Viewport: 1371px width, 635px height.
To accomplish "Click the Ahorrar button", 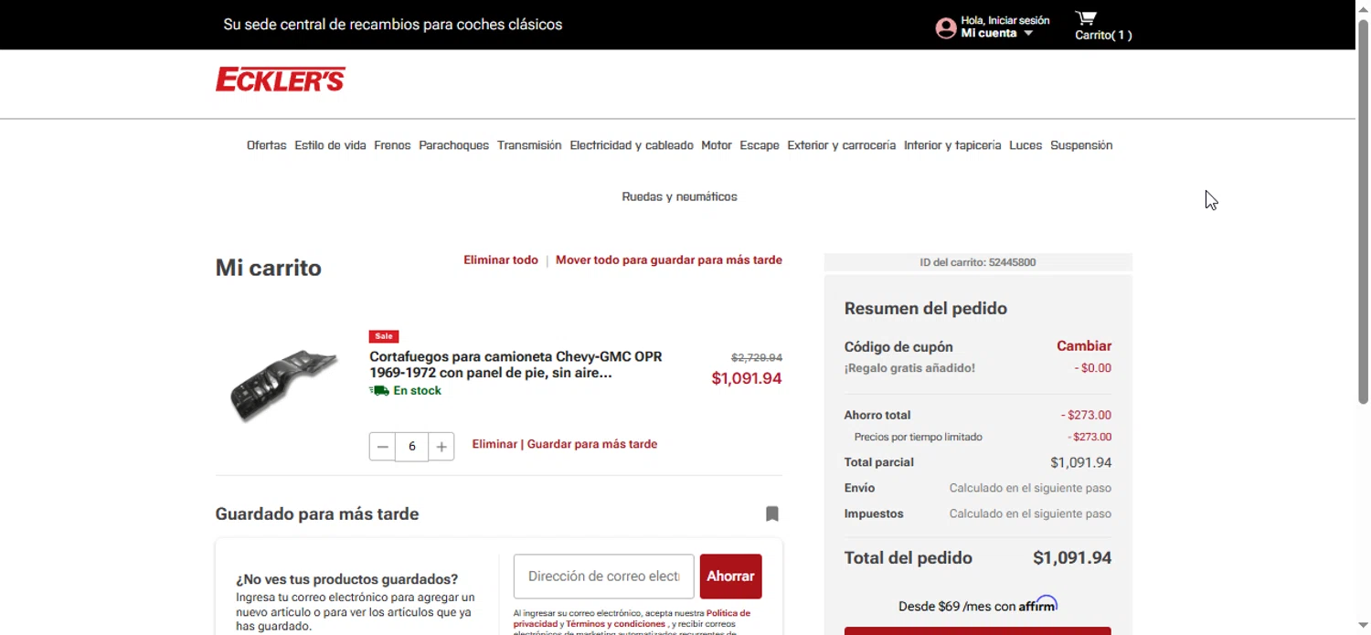I will pos(730,577).
